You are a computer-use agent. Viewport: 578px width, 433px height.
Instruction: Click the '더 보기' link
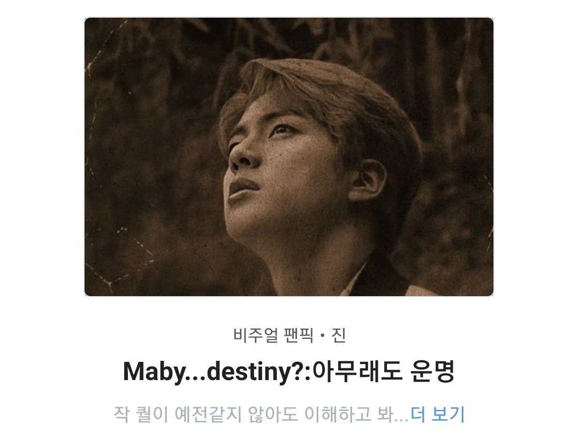pos(438,414)
